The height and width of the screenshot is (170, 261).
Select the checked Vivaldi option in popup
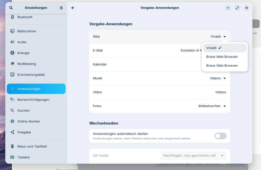click(x=225, y=48)
